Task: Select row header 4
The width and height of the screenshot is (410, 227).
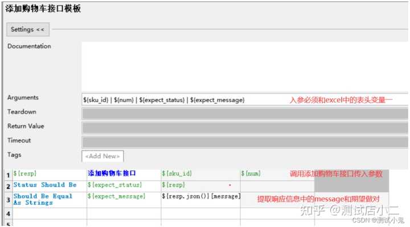Action: (x=9, y=213)
